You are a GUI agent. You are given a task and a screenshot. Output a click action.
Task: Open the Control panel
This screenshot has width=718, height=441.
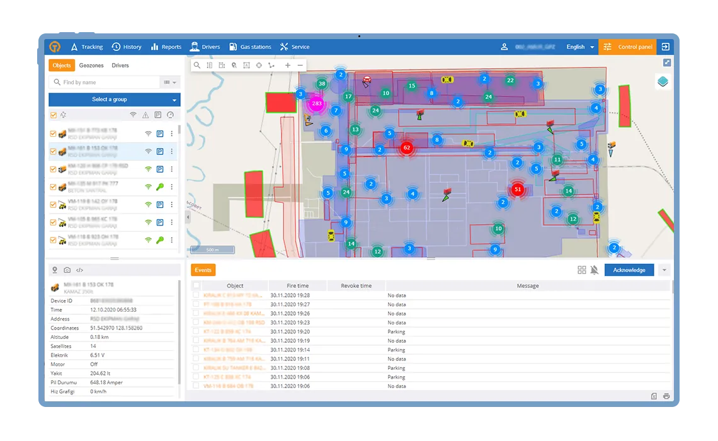pyautogui.click(x=627, y=47)
